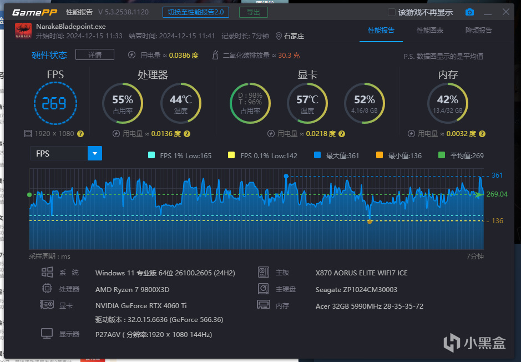
Task: Click the hard disk icon beside 主硬盘
Action: coord(264,289)
